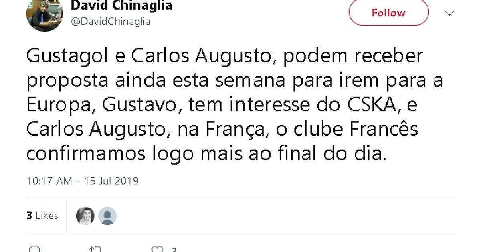This screenshot has height=252, width=481.
Task: Open the default gray silhouette liker avatar
Action: tap(107, 216)
